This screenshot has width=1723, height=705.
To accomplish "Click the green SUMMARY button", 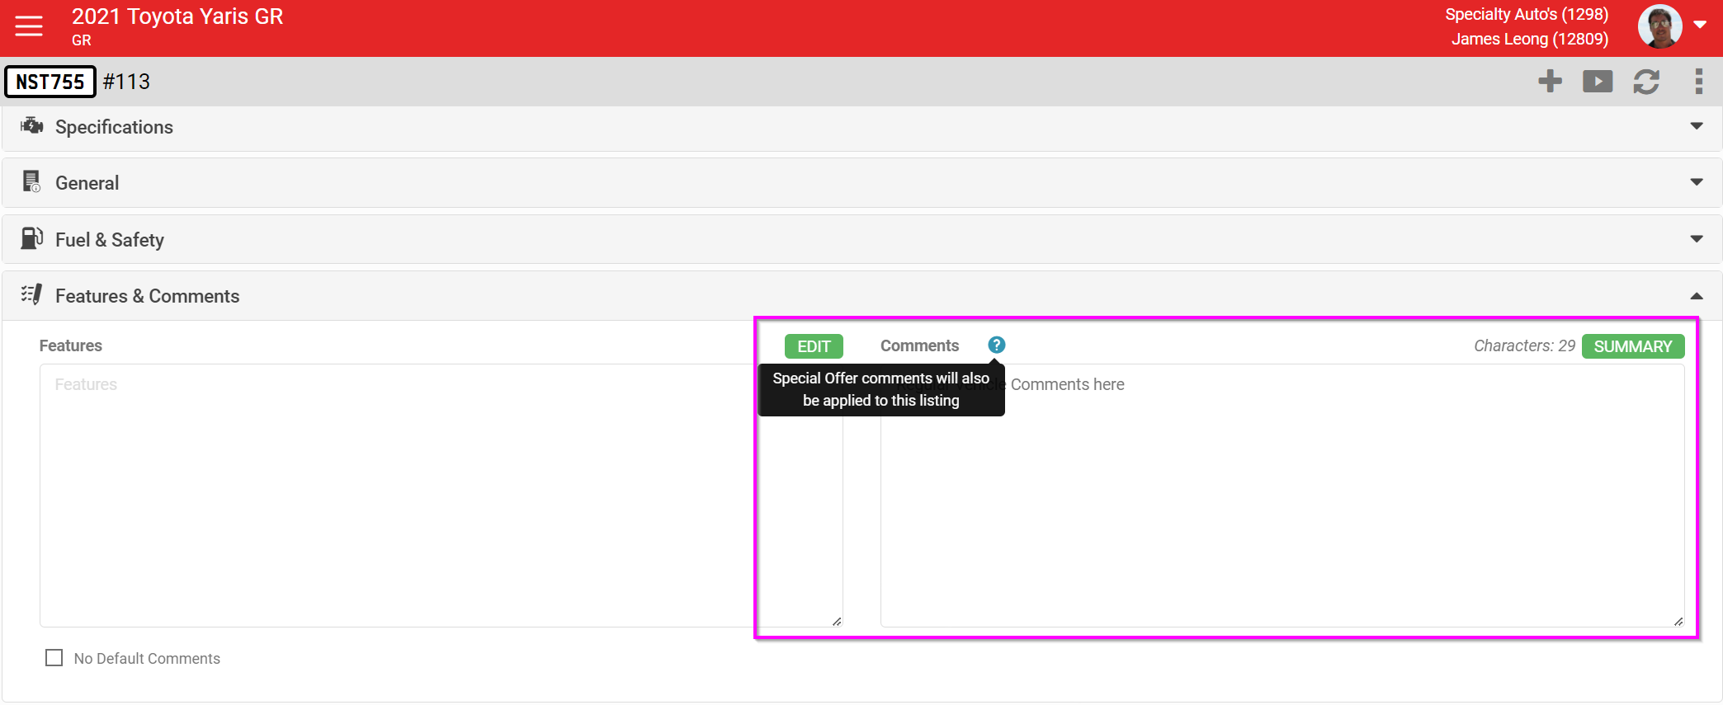I will [x=1632, y=346].
